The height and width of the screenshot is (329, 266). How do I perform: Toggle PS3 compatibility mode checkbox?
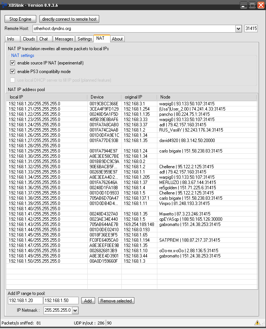pos(13,72)
